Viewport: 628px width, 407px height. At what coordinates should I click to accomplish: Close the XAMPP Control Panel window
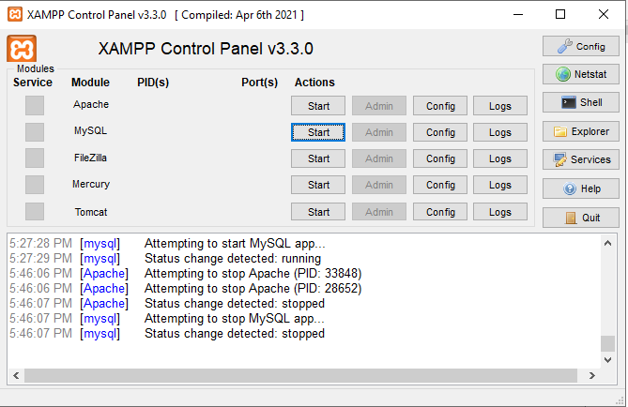[x=604, y=14]
